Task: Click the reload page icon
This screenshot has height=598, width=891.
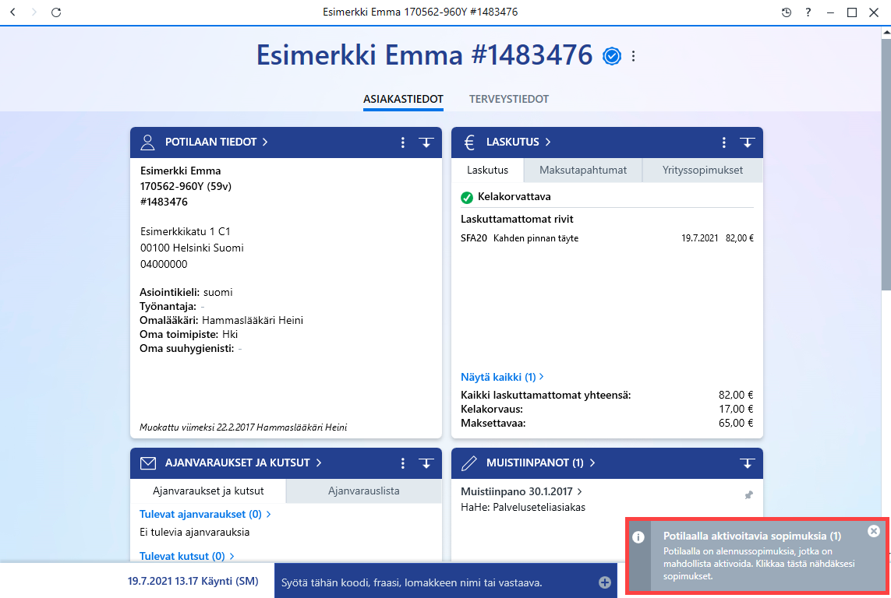Action: click(x=55, y=12)
